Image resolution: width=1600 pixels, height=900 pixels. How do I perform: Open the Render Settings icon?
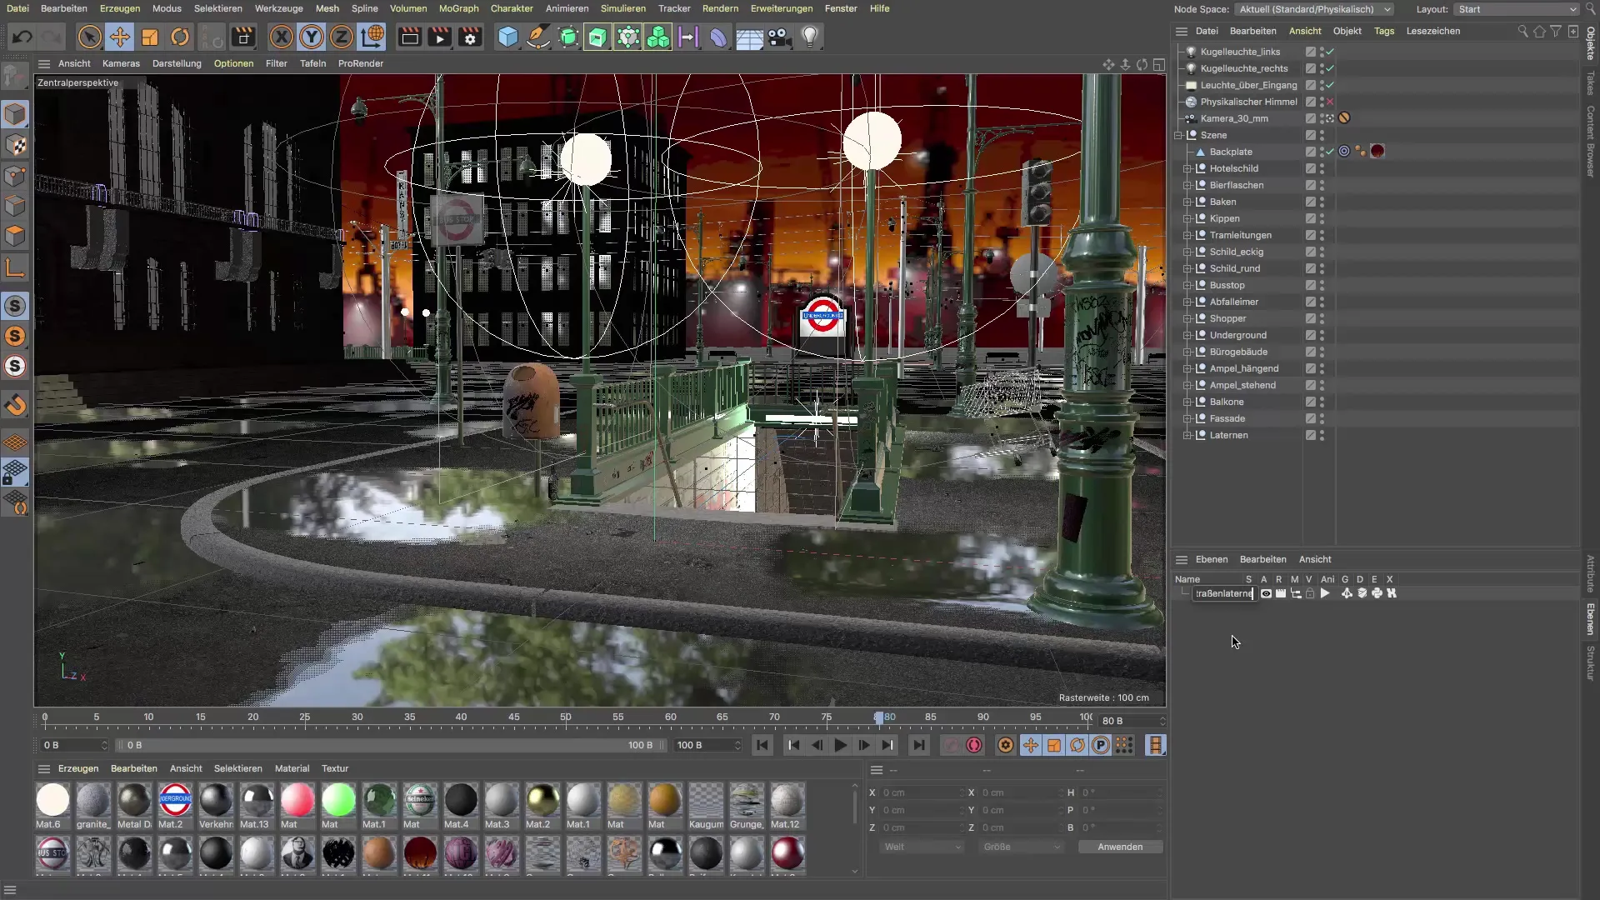[x=471, y=37]
